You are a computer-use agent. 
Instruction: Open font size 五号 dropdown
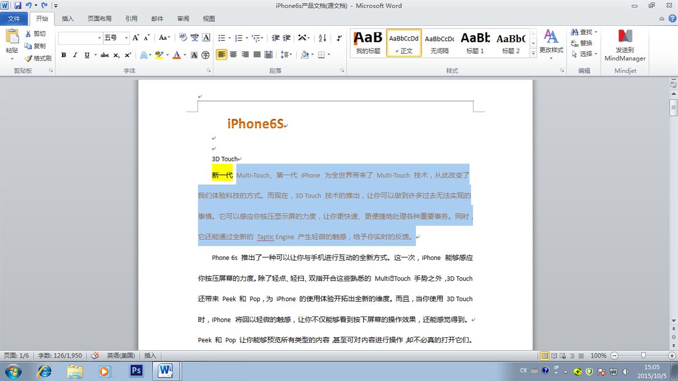(127, 38)
